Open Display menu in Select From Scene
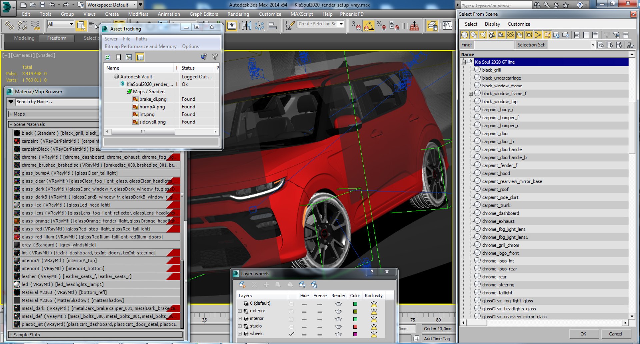The image size is (640, 344). (x=492, y=24)
